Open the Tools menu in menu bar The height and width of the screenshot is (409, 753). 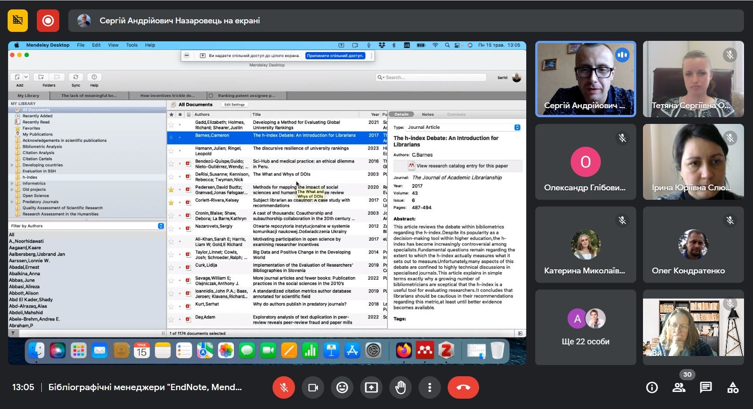pyautogui.click(x=132, y=45)
